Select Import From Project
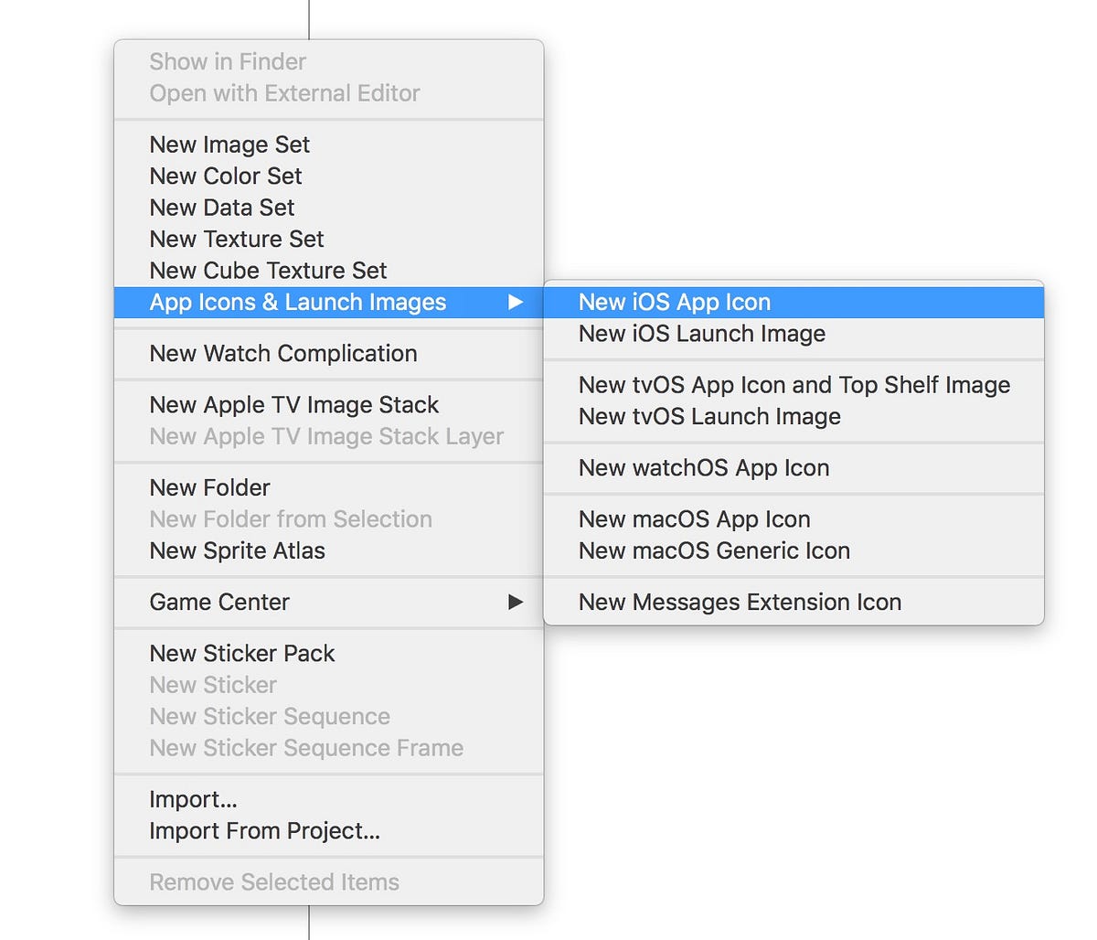This screenshot has height=940, width=1097. click(x=264, y=831)
